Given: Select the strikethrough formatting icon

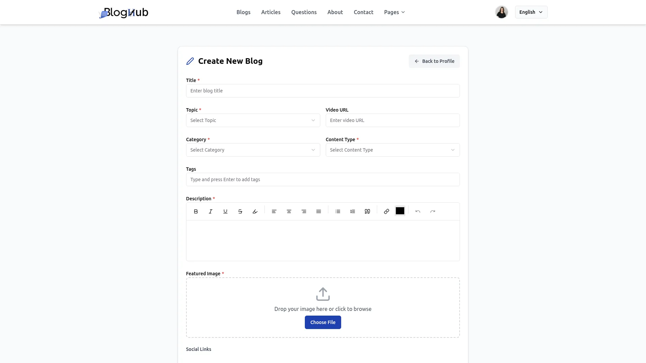Looking at the screenshot, I should (240, 211).
